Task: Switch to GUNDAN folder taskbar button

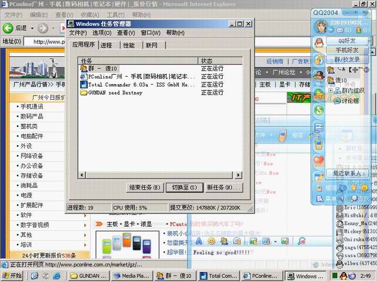Action: click(x=88, y=276)
